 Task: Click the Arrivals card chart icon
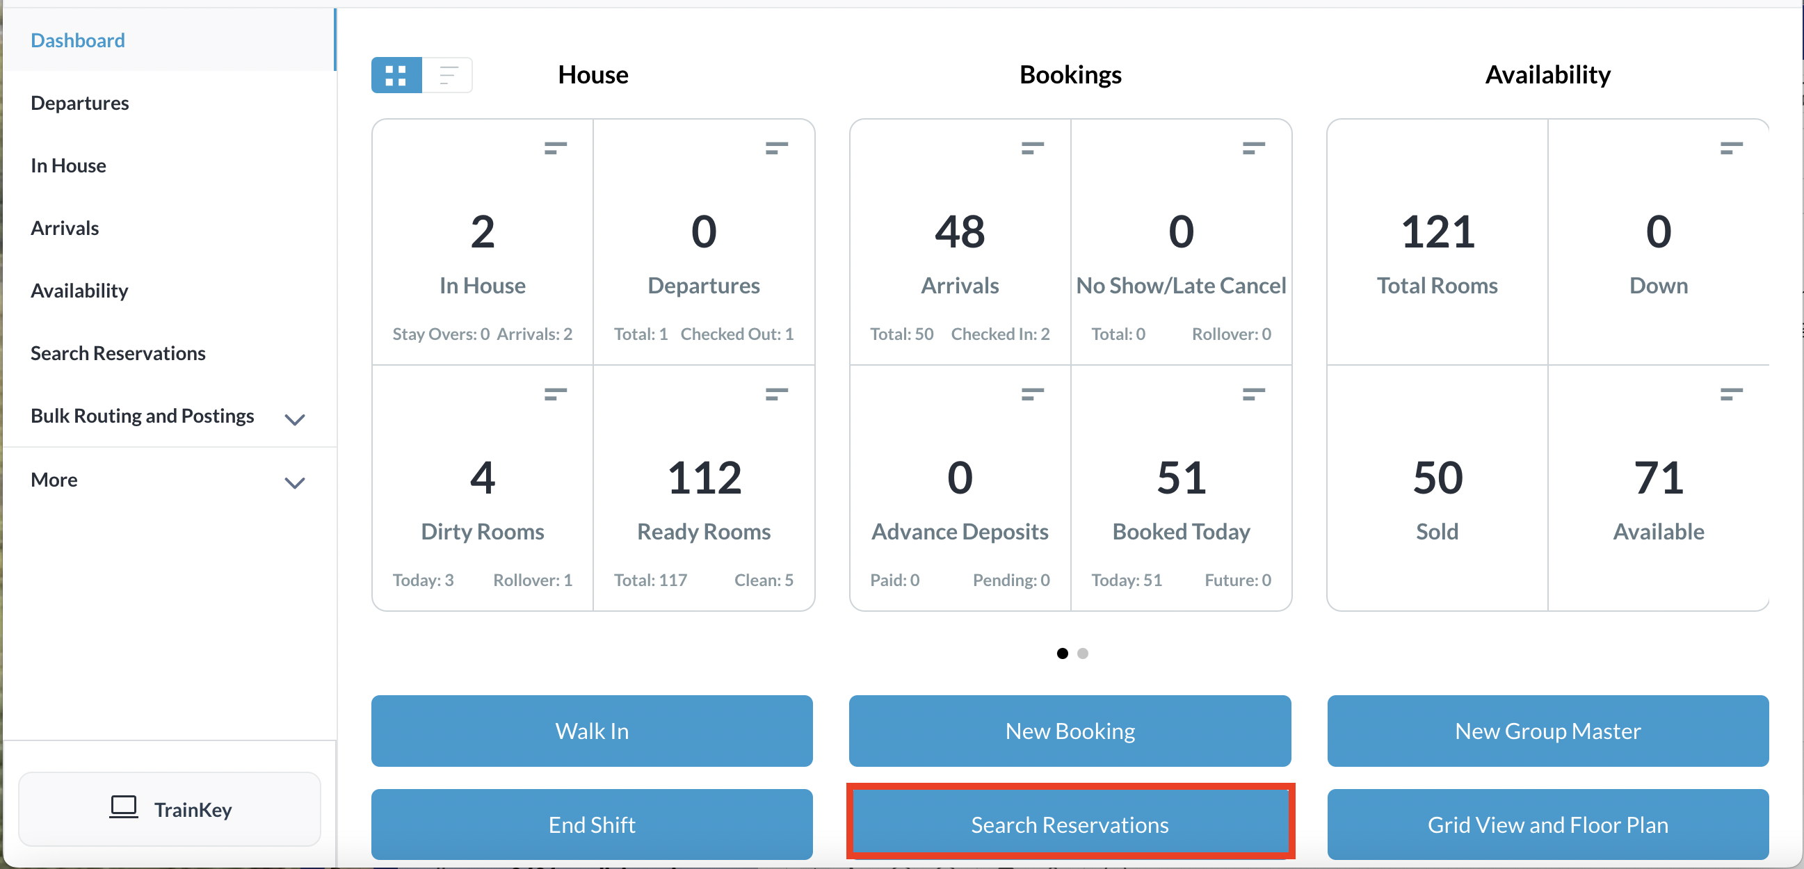[x=1031, y=148]
